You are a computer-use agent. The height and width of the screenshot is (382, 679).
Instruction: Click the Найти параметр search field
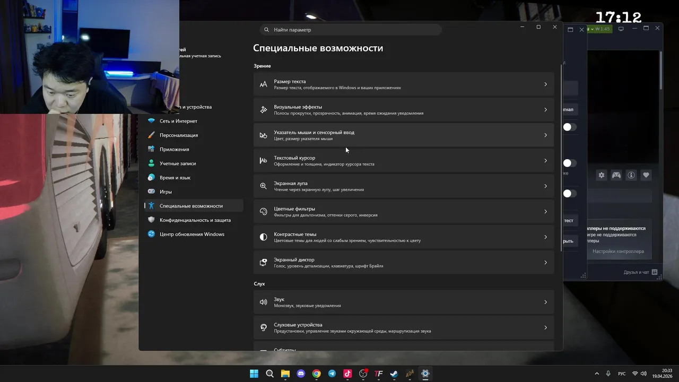[351, 30]
